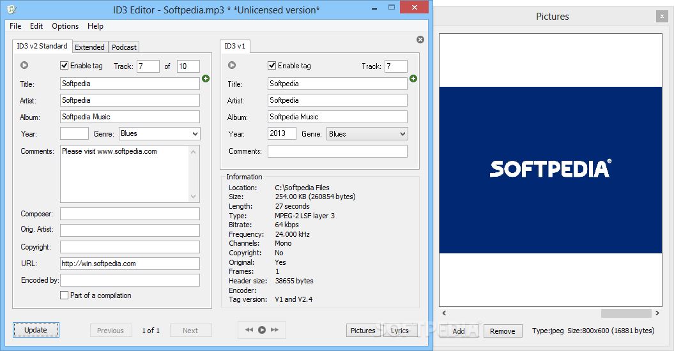Toggle Enable tag in ID3 v1 panel

[x=272, y=66]
